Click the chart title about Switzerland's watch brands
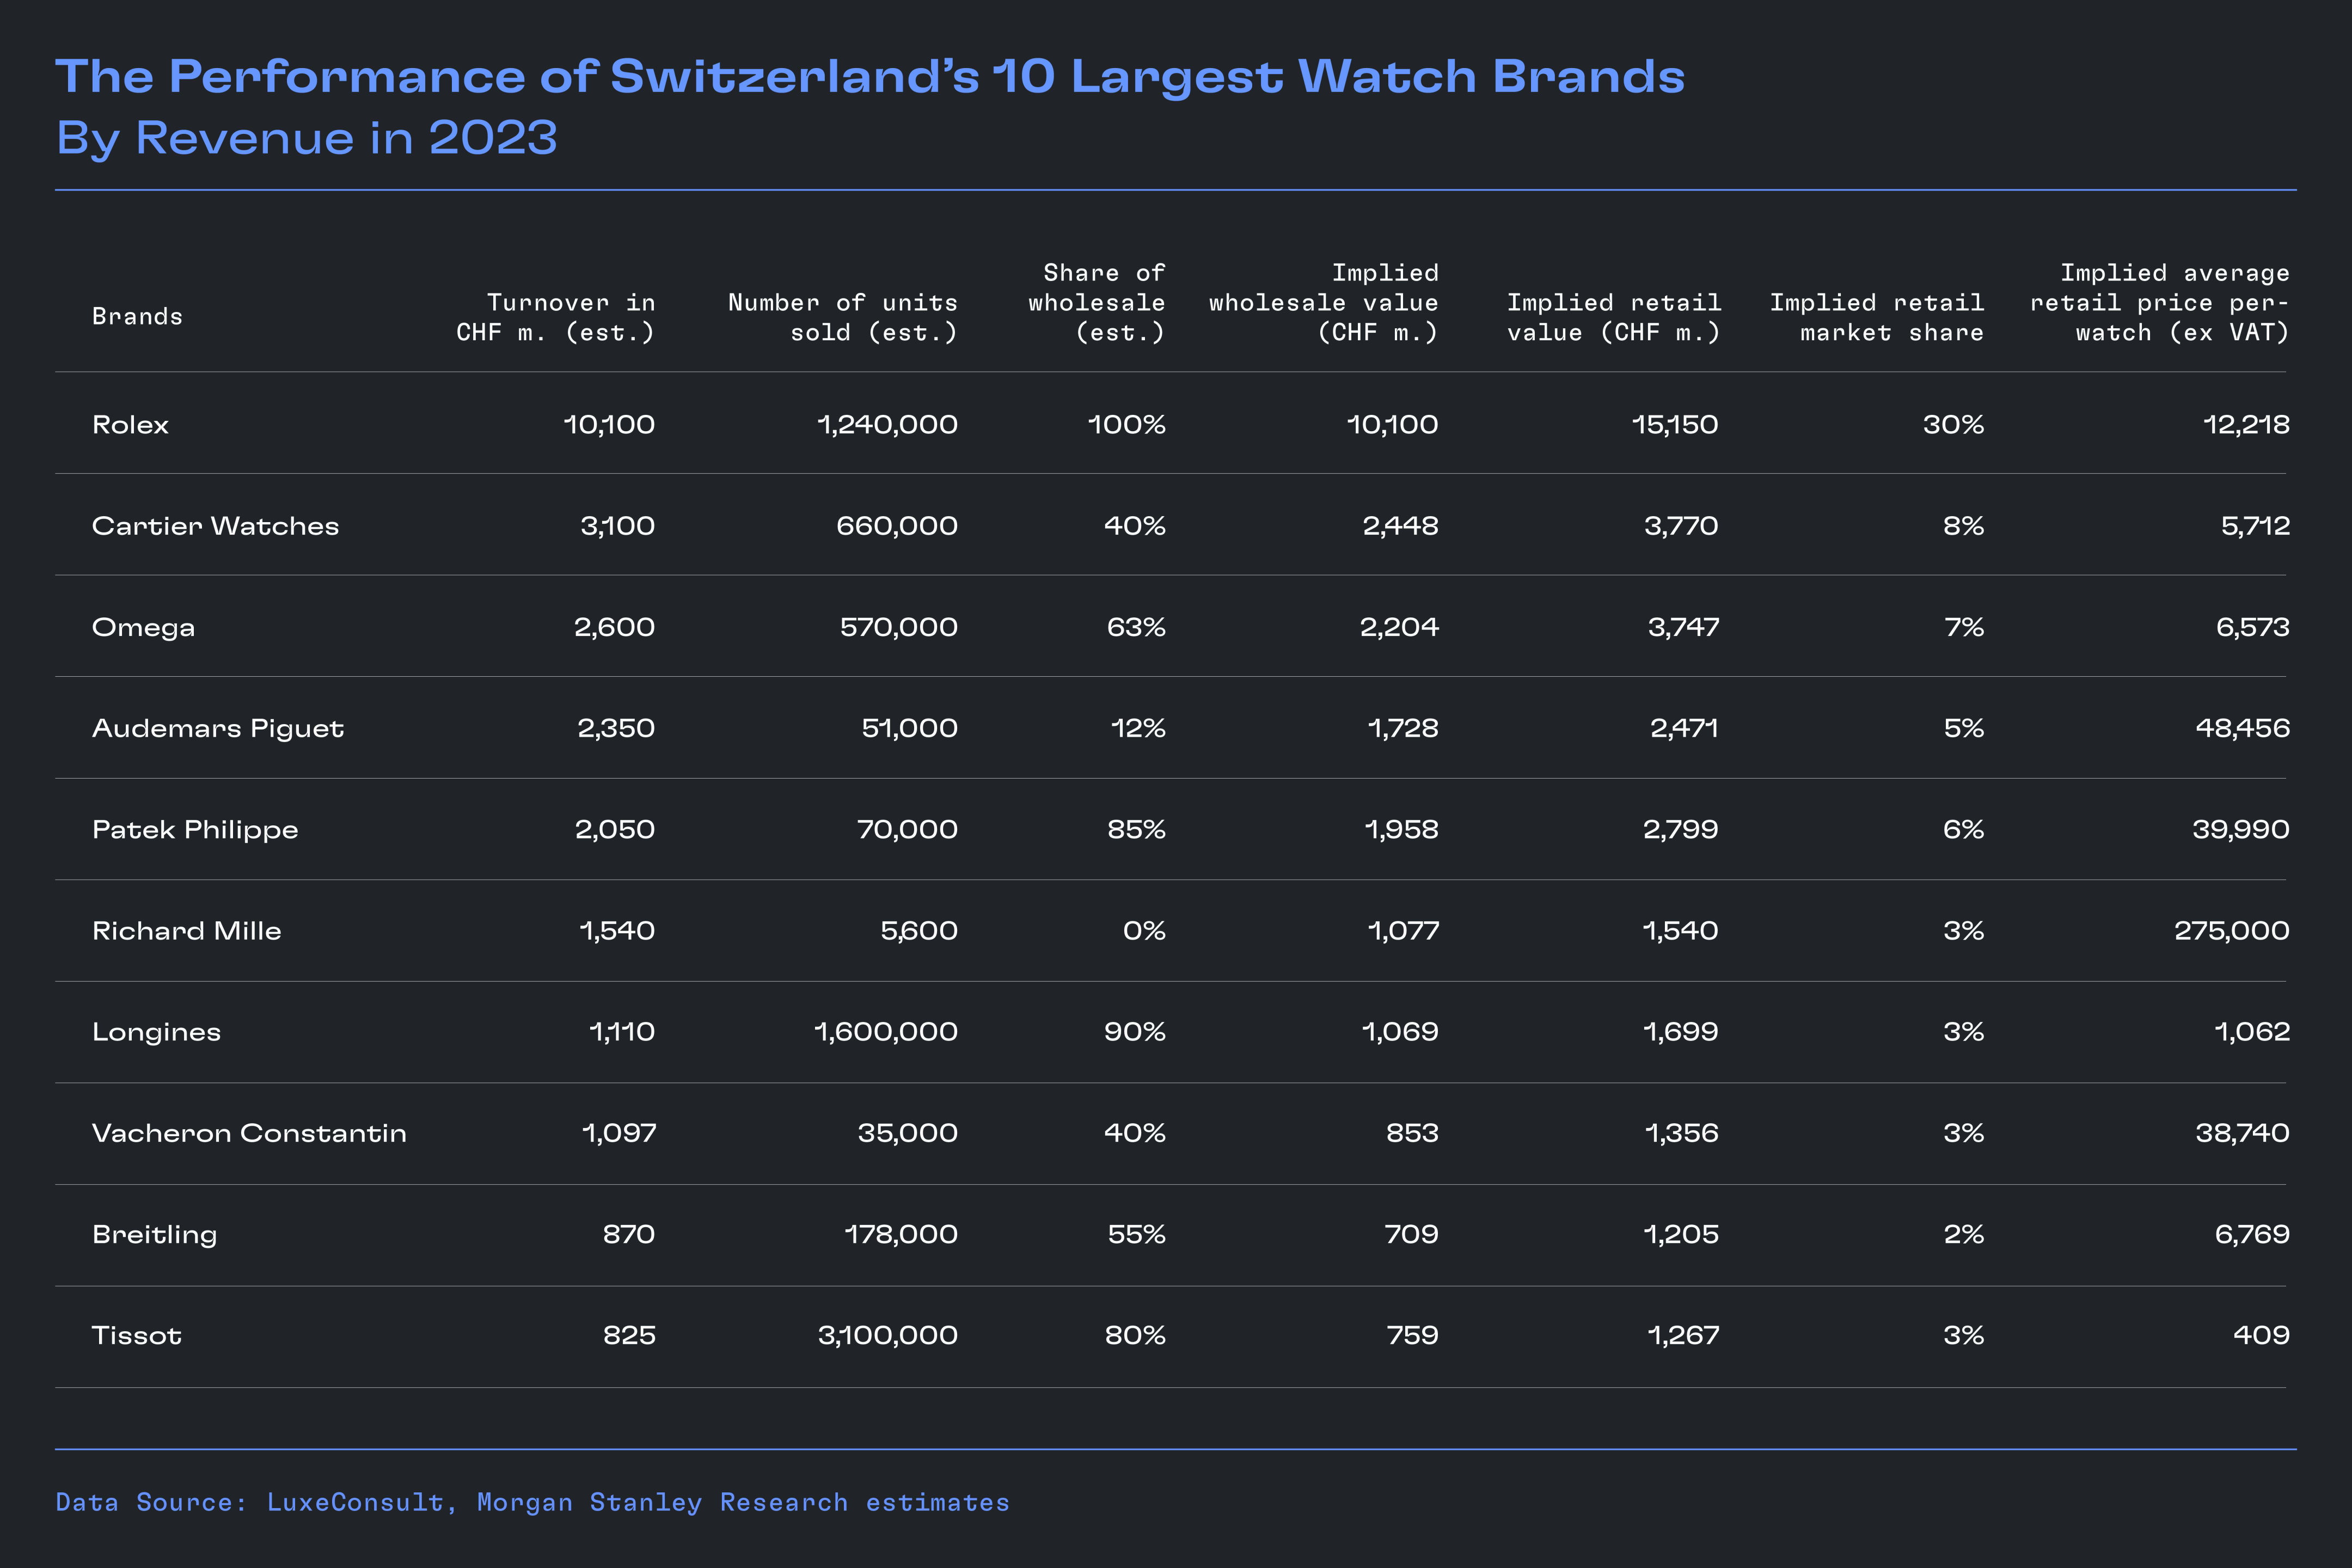2352x1568 pixels. [870, 77]
